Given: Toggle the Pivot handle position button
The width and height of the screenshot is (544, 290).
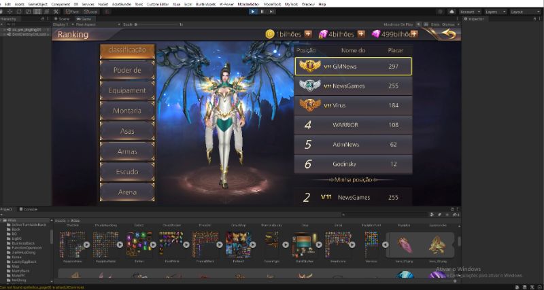Looking at the screenshot, I should pos(71,12).
